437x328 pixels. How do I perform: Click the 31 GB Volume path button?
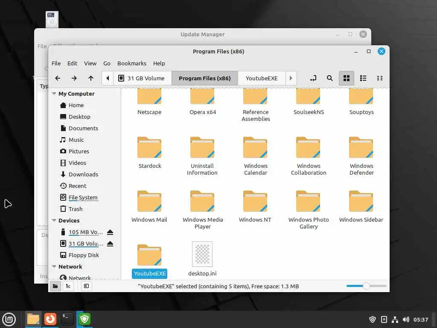[143, 78]
